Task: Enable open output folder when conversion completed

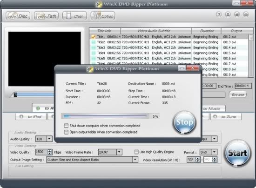Action: point(66,132)
